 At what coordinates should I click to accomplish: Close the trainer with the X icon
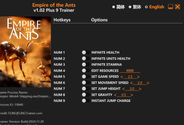click(177, 7)
